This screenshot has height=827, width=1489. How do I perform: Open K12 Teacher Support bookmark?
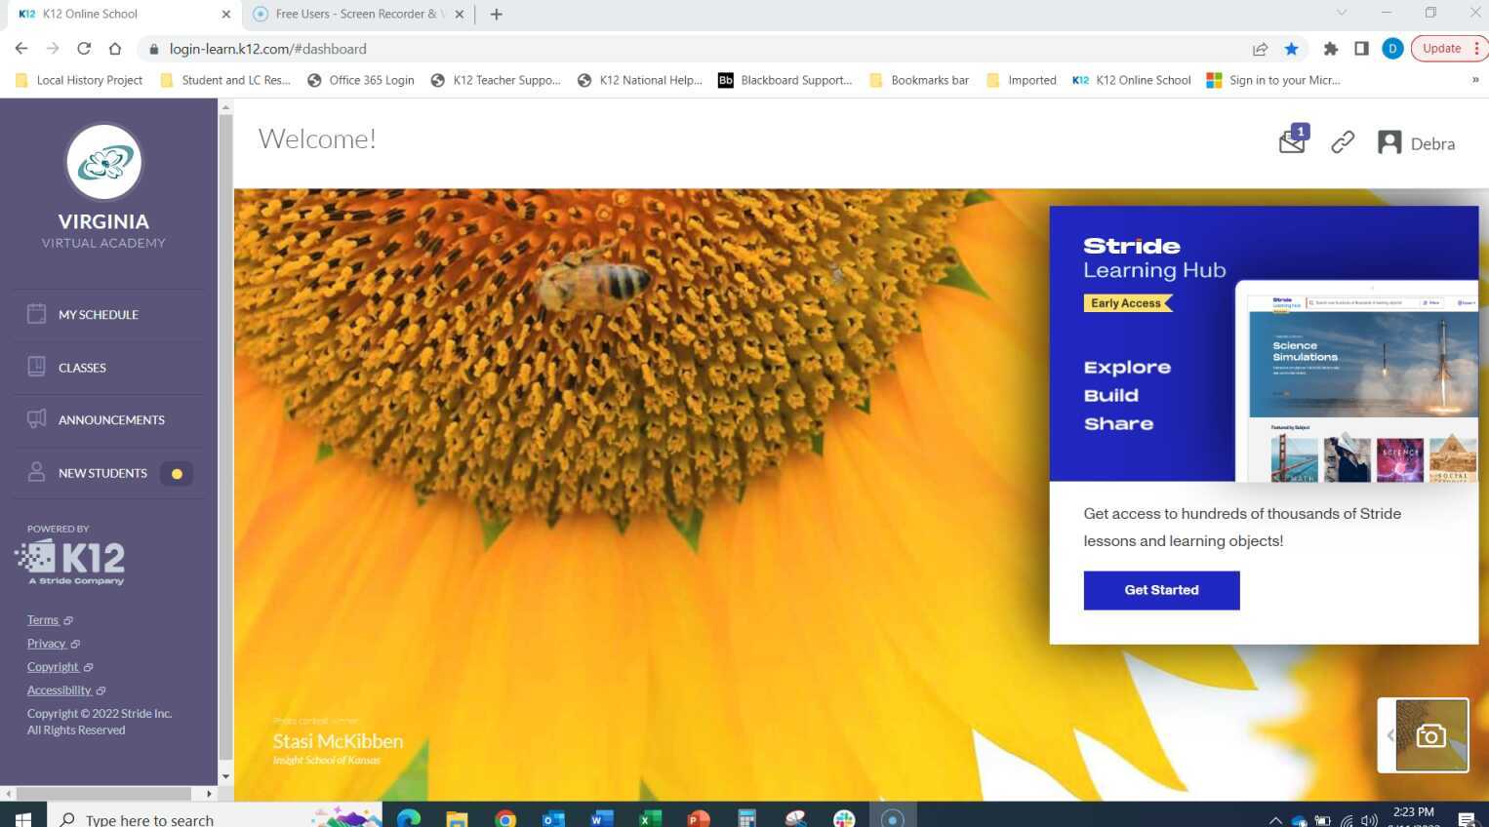coord(495,80)
